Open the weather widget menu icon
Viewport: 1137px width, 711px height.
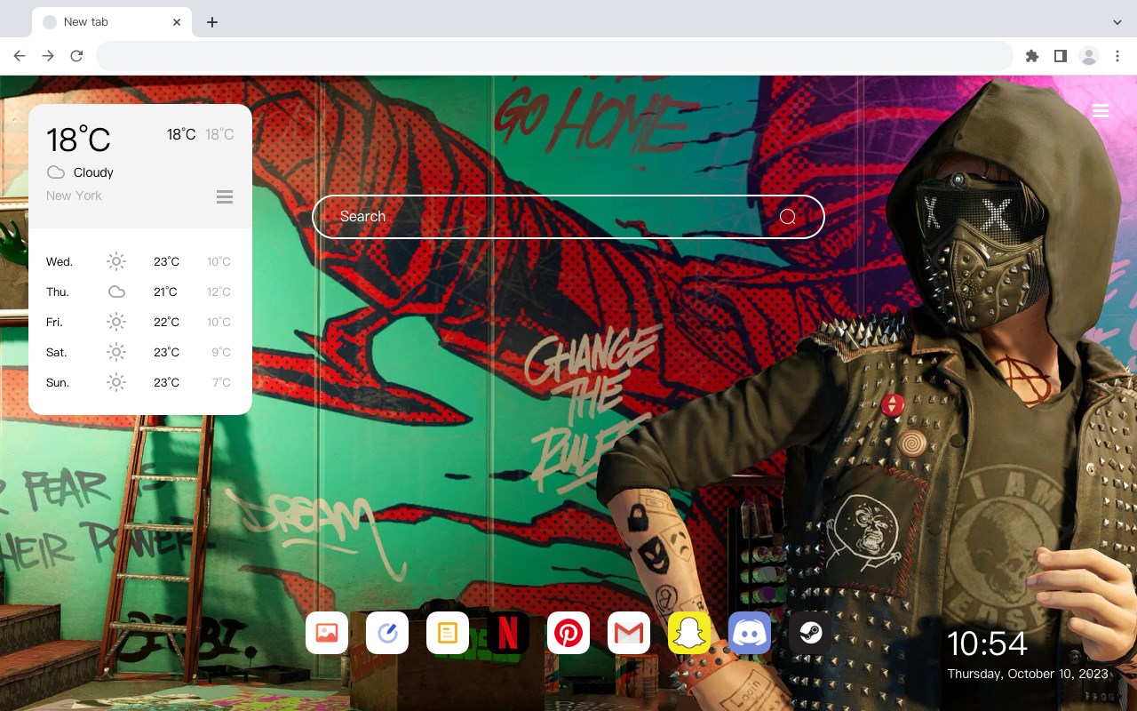225,196
